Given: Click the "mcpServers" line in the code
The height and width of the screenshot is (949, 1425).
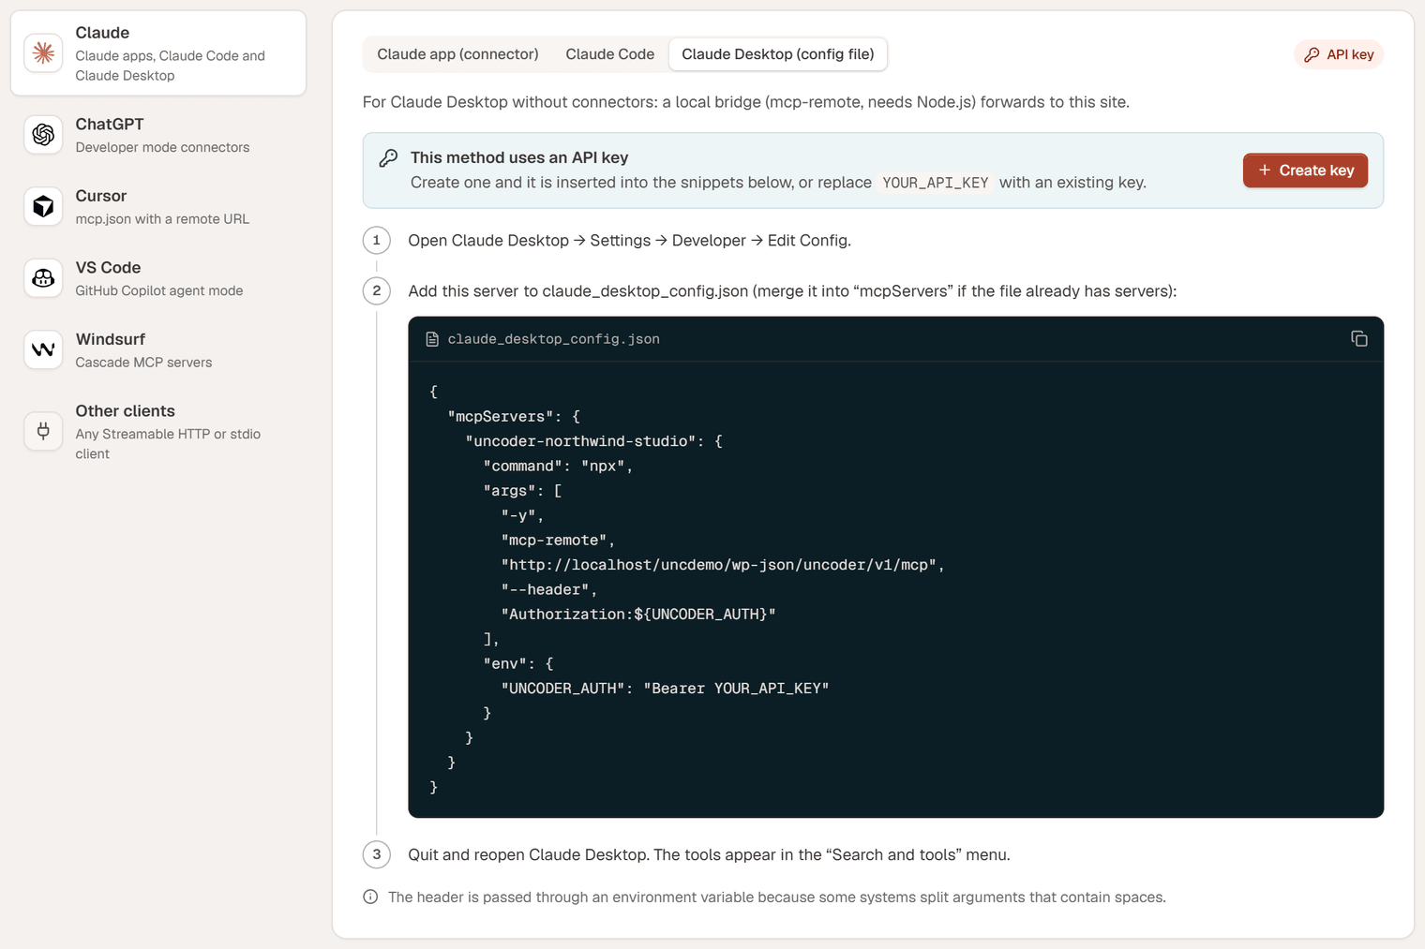Looking at the screenshot, I should (x=514, y=416).
